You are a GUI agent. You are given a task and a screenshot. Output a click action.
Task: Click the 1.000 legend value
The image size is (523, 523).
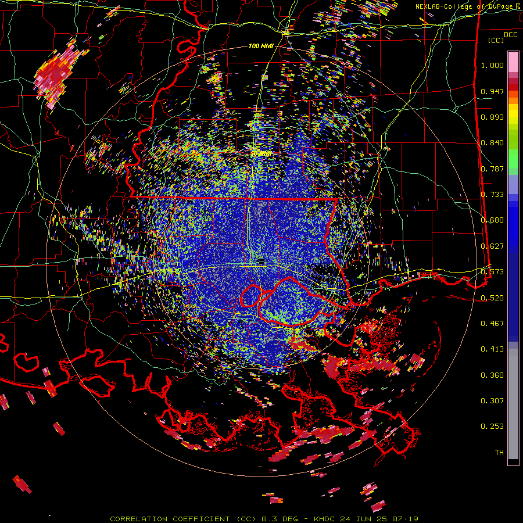492,65
